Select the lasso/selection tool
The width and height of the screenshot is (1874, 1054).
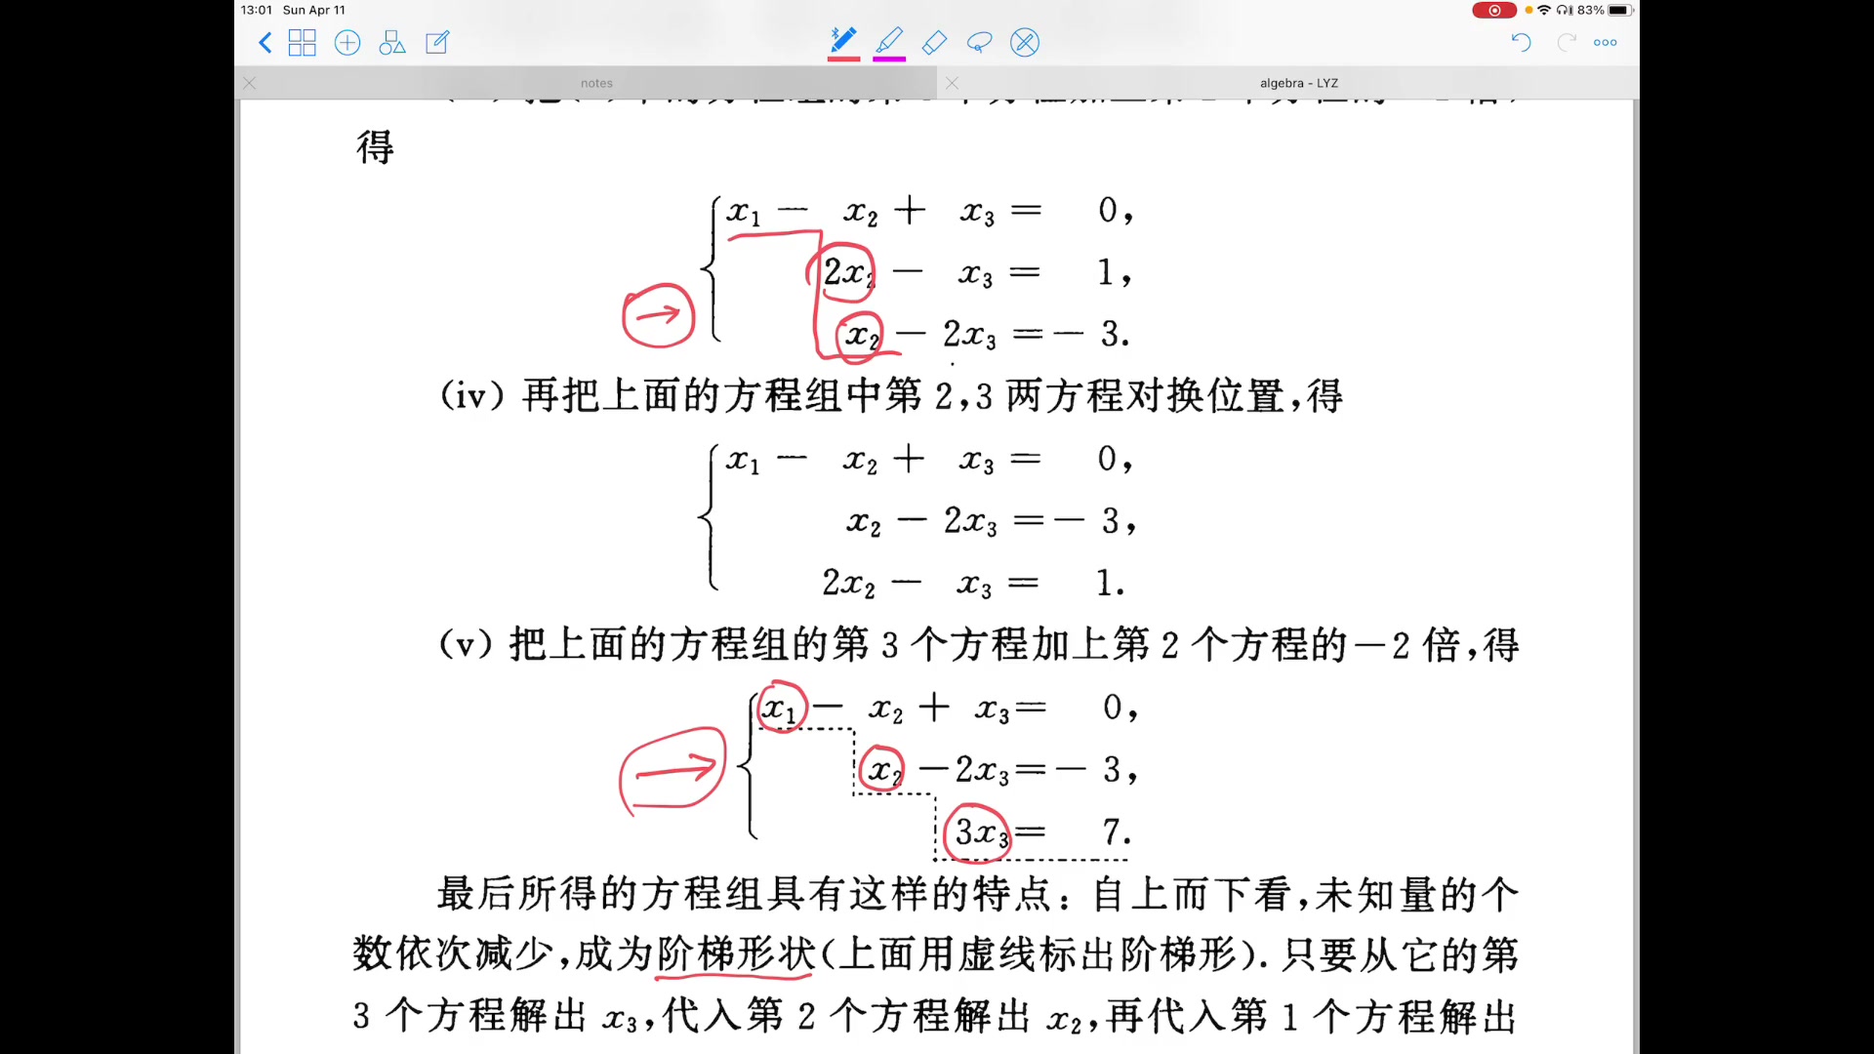978,41
